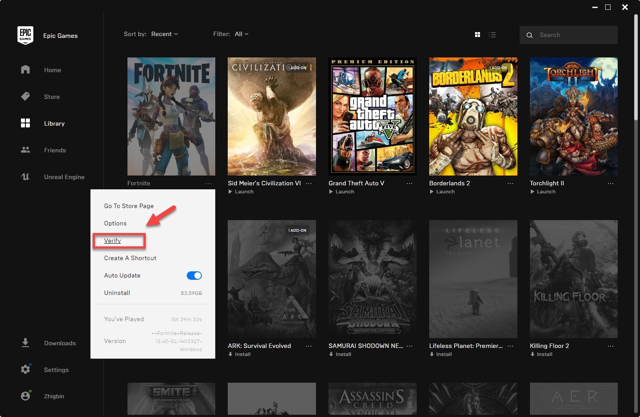Click the Lifeless Planet cover art
The height and width of the screenshot is (417, 640).
(x=473, y=279)
